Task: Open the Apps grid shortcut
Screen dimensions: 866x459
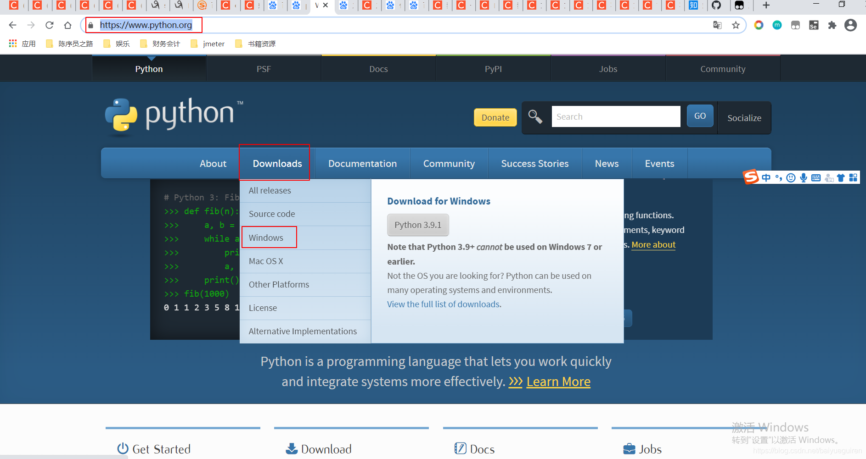Action: (x=22, y=44)
